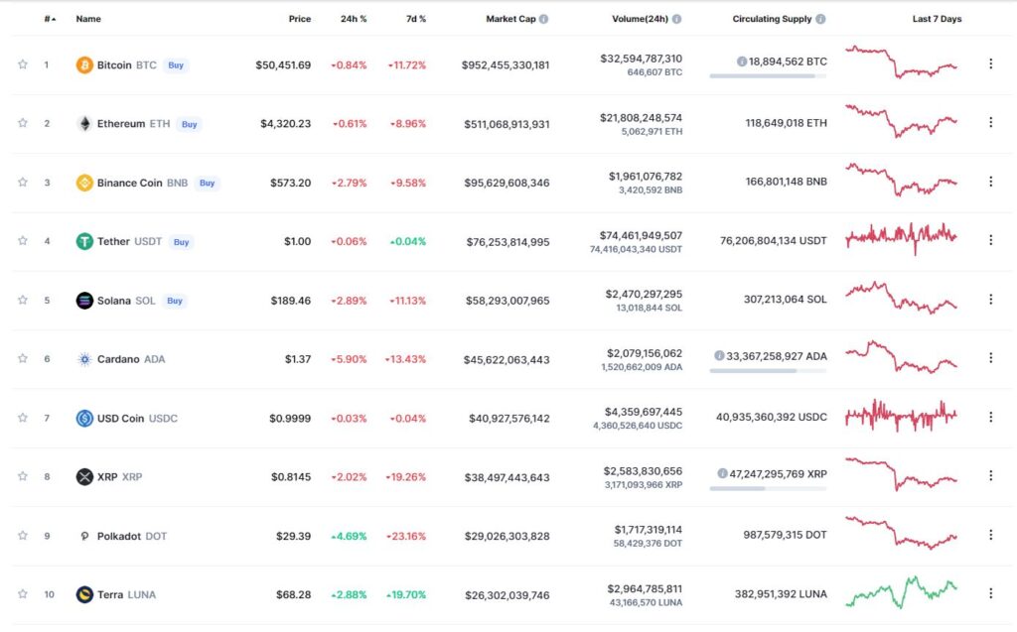Open the Terra last 7 days sparkline chart
Viewport: 1017px width, 632px height.
click(902, 592)
